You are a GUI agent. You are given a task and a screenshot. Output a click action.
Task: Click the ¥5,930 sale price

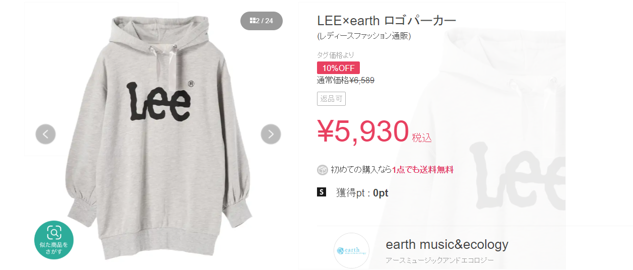[x=363, y=131]
